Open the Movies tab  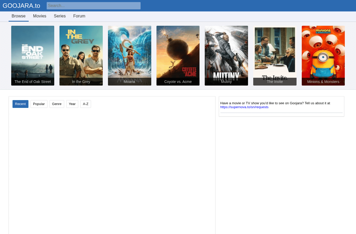[x=40, y=16]
